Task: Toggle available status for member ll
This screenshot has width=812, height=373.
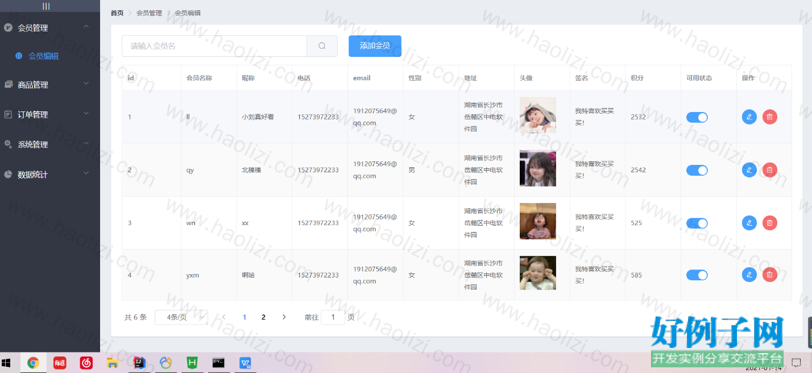Action: 697,117
